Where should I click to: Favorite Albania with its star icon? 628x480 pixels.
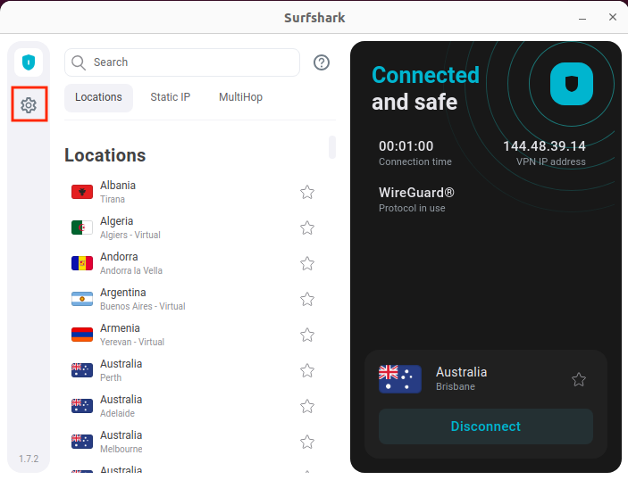[307, 192]
